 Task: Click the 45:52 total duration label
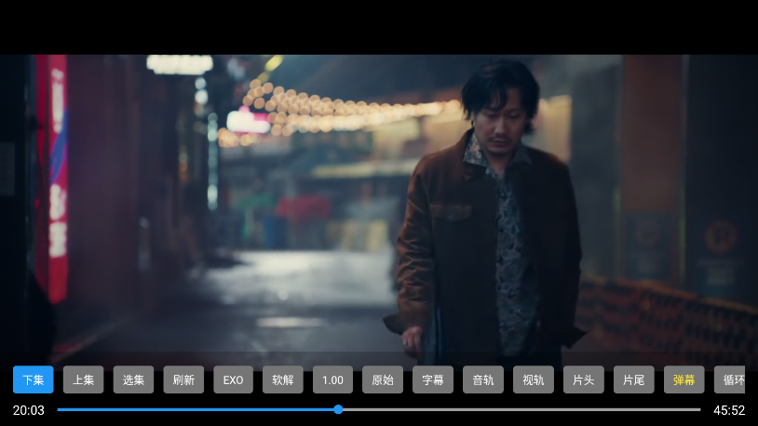[729, 410]
